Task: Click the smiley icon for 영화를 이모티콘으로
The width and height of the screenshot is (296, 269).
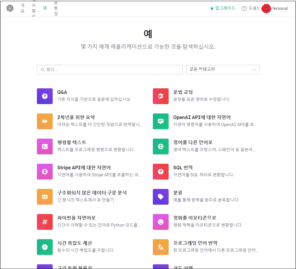Action: [x=160, y=222]
